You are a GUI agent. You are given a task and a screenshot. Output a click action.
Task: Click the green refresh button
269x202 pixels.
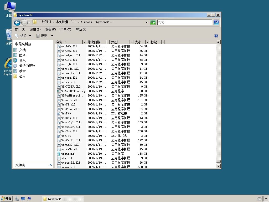[153, 22]
